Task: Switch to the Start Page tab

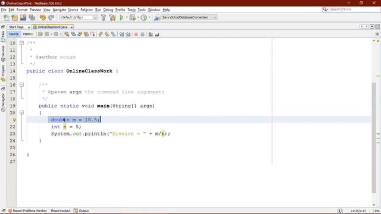Action: pos(16,27)
